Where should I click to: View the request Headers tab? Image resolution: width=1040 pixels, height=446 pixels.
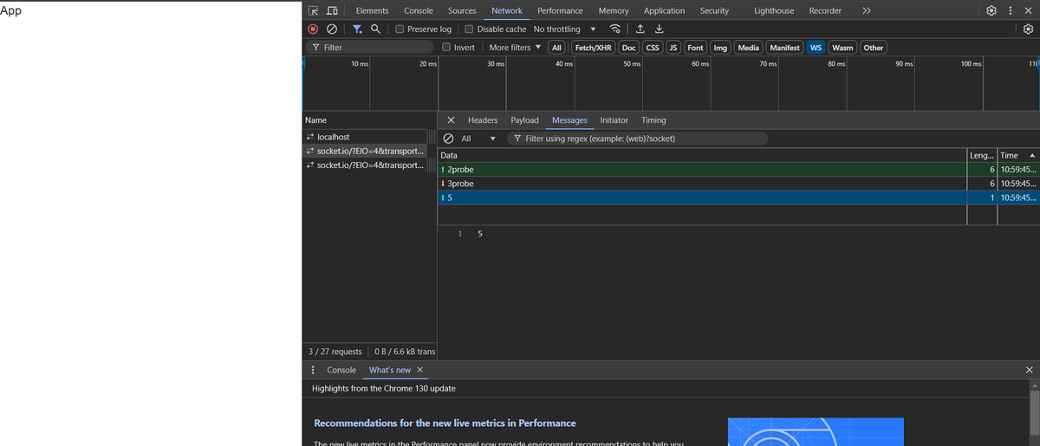tap(483, 120)
